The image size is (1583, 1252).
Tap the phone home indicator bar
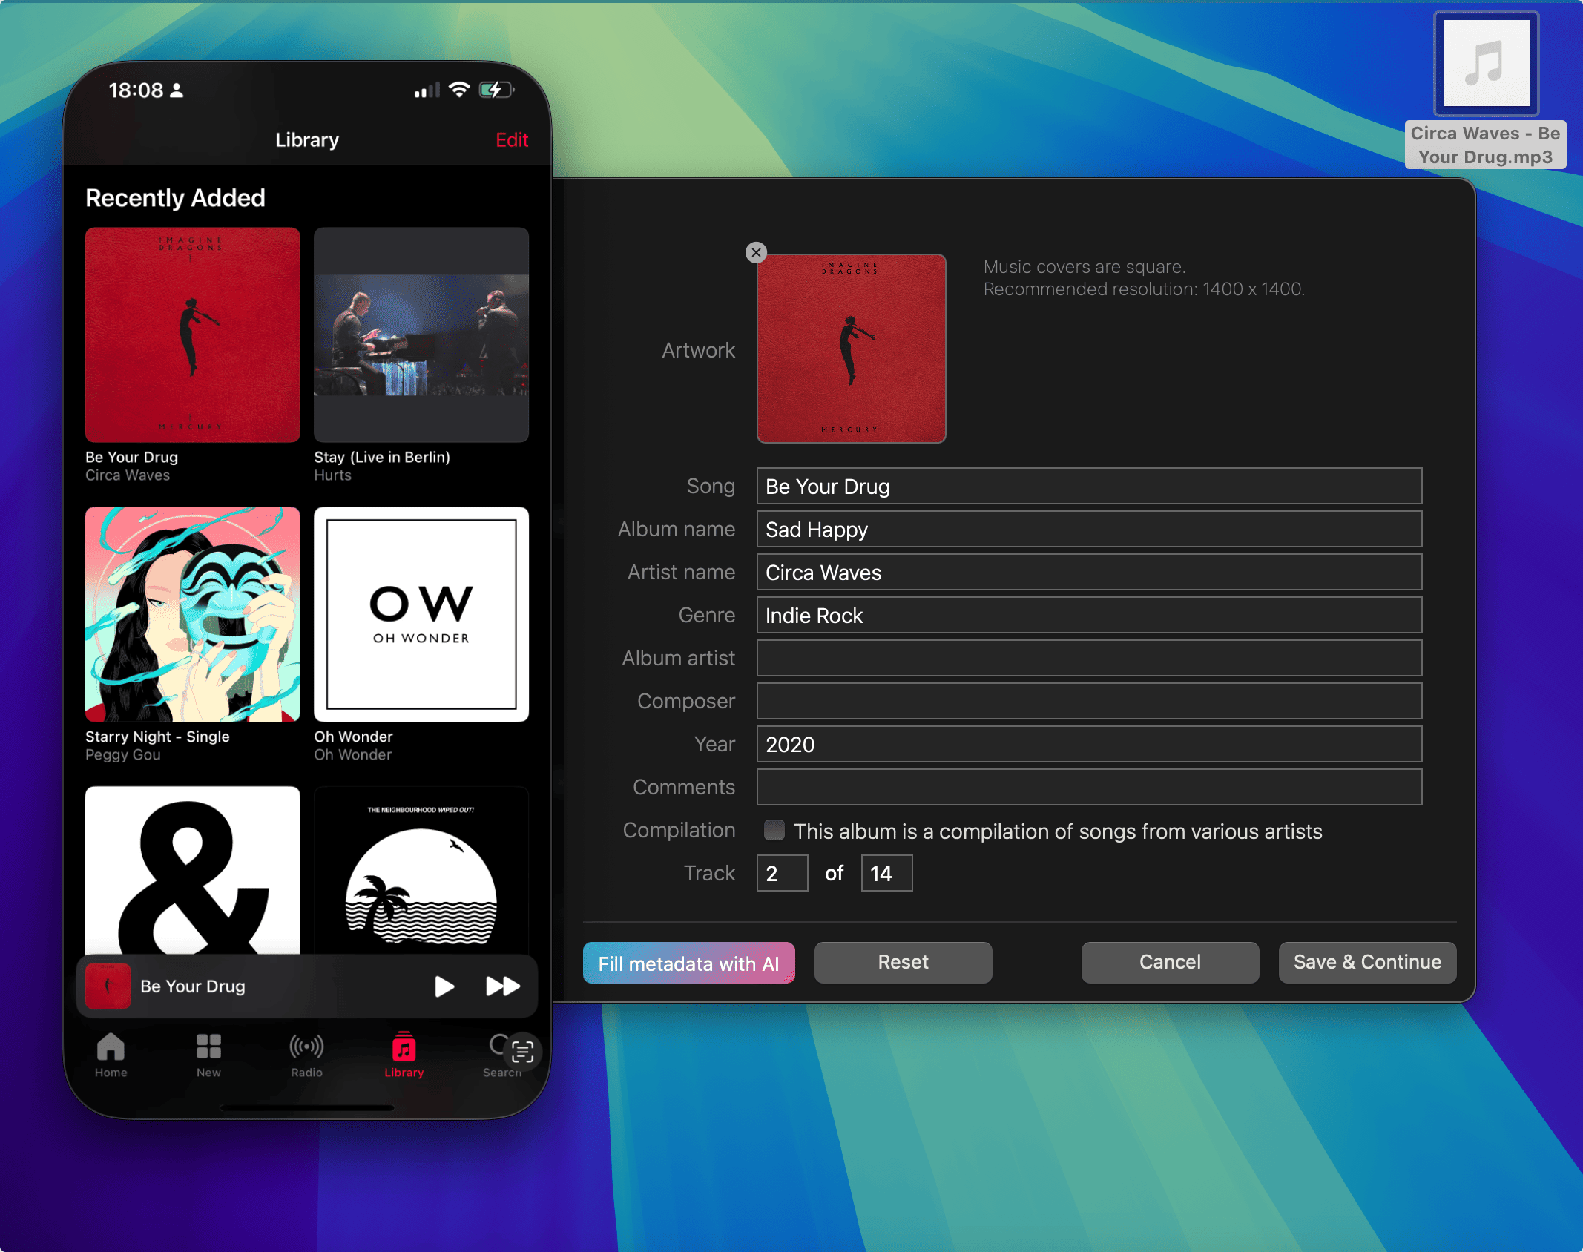307,1108
